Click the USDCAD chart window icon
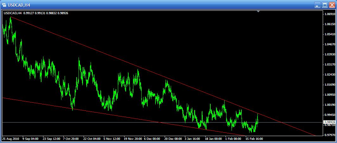This screenshot has width=337, height=143. pos(4,5)
